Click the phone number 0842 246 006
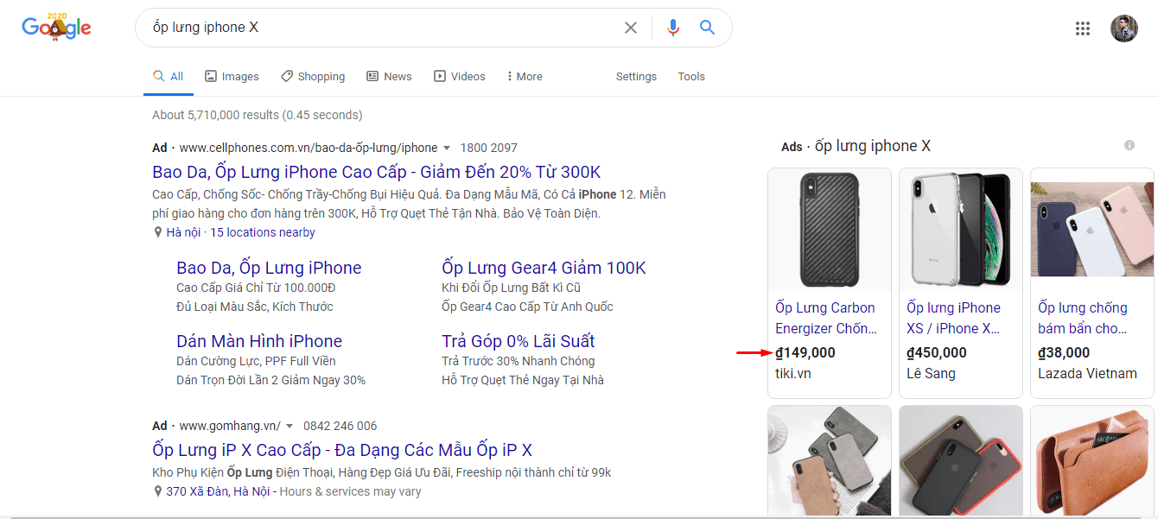The image size is (1158, 519). (340, 426)
